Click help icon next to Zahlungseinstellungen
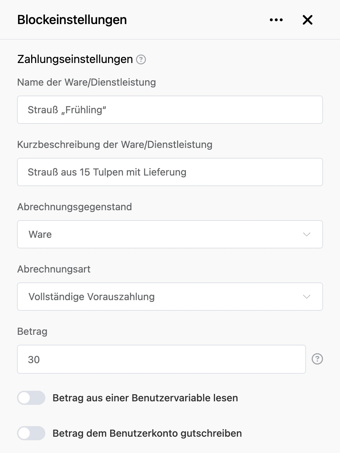Image resolution: width=340 pixels, height=453 pixels. click(141, 59)
